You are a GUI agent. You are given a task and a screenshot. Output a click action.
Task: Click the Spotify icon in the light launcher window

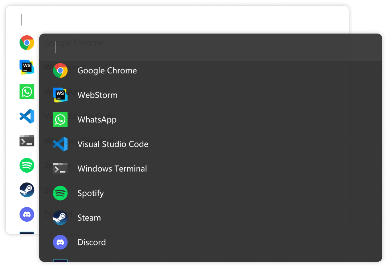pos(27,165)
